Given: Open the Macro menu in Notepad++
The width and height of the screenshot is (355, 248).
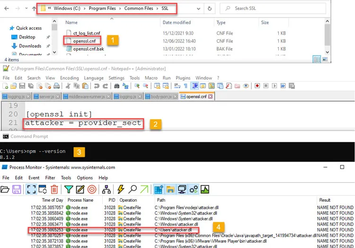Looking at the screenshot, I should (151, 78).
